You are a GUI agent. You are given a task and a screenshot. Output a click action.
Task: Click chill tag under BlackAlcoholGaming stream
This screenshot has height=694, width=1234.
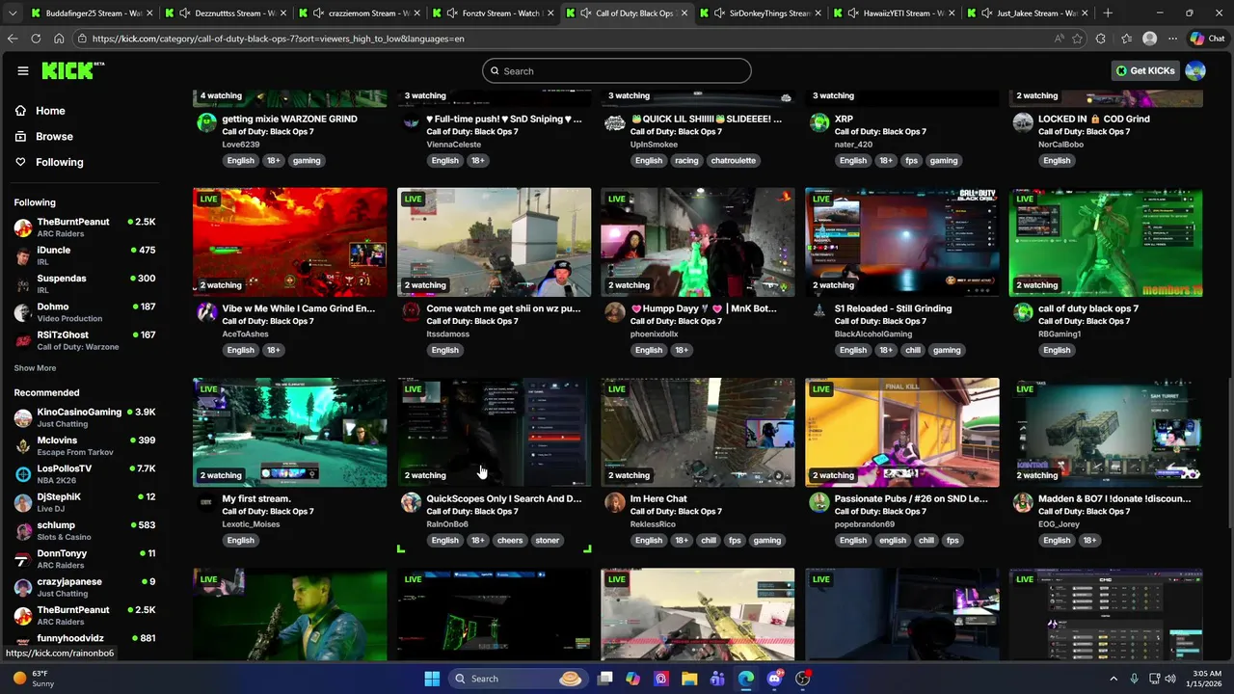pyautogui.click(x=913, y=351)
